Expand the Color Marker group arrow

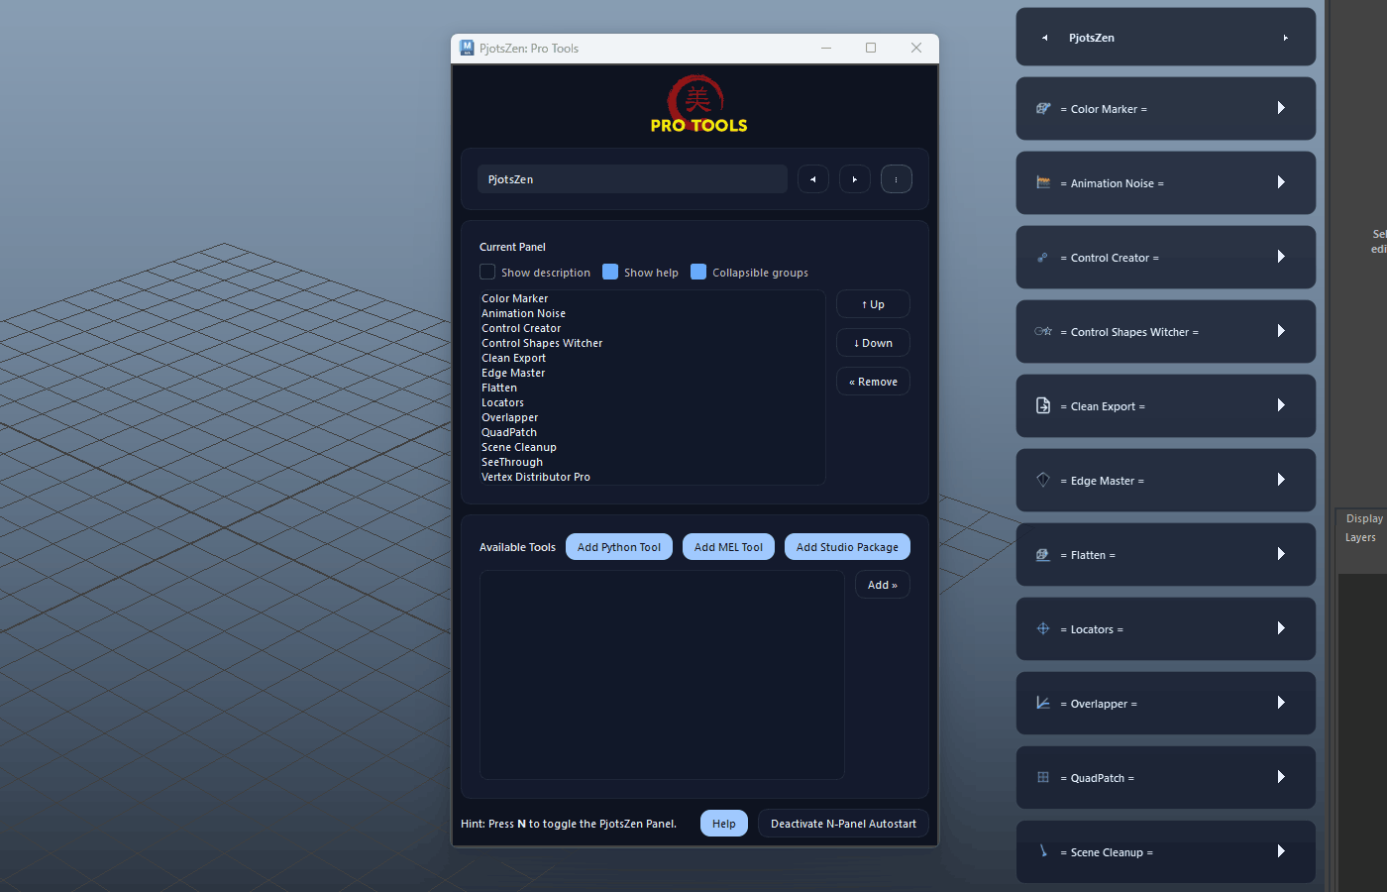pos(1281,108)
